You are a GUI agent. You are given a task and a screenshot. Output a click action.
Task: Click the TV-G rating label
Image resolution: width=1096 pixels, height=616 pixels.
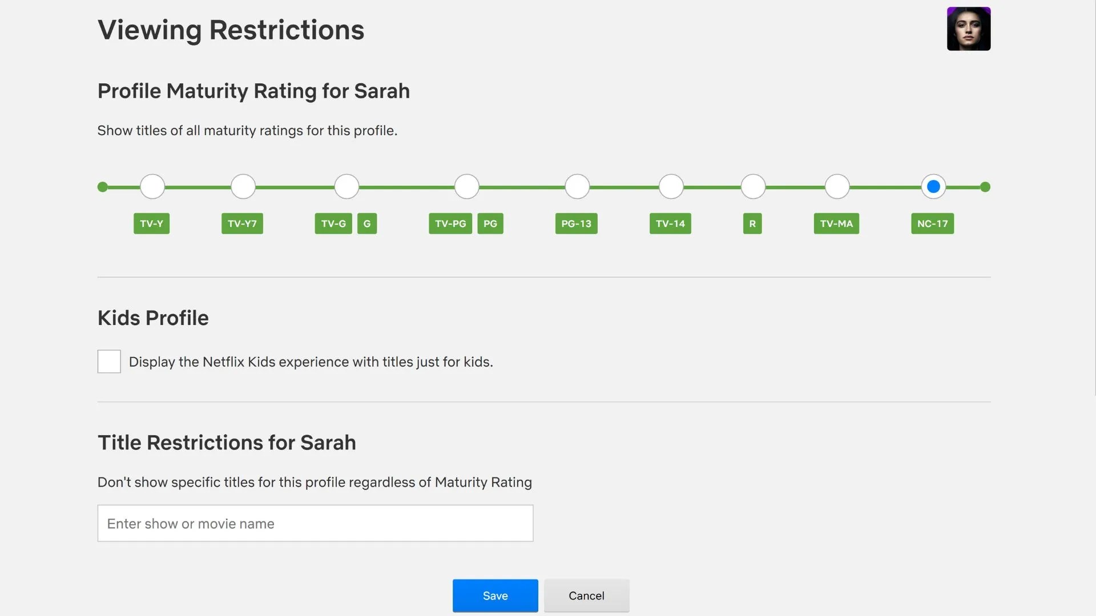click(x=333, y=224)
